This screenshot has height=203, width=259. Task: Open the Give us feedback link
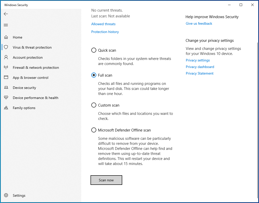(199, 24)
